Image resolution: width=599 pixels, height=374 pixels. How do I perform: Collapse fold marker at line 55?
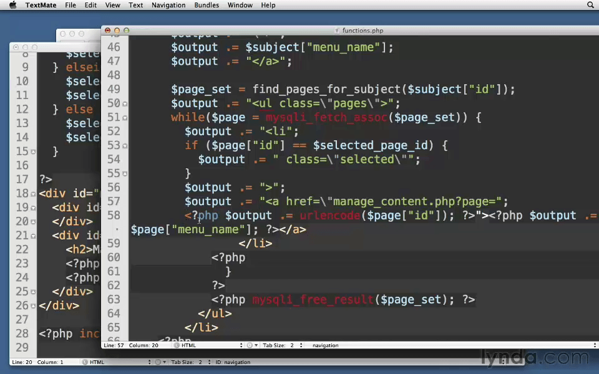click(x=125, y=174)
